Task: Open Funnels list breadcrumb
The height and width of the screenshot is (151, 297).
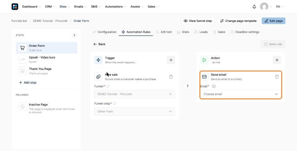Action: click(x=19, y=21)
